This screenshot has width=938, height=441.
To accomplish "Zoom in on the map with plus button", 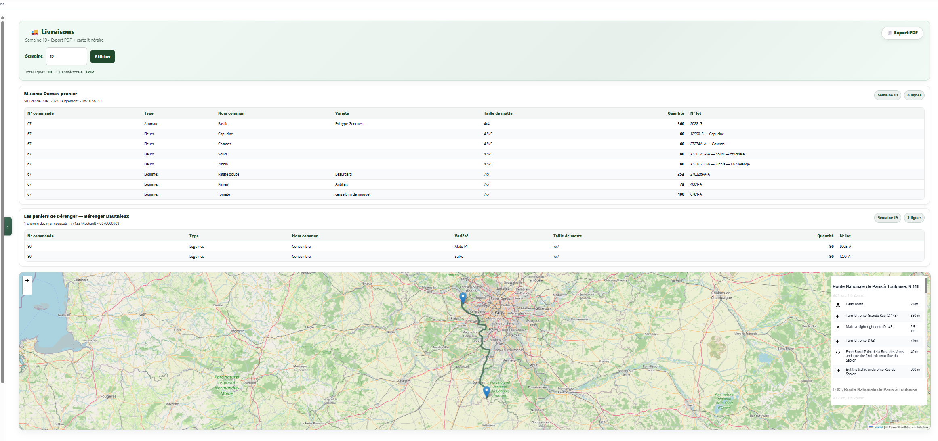I will point(27,280).
